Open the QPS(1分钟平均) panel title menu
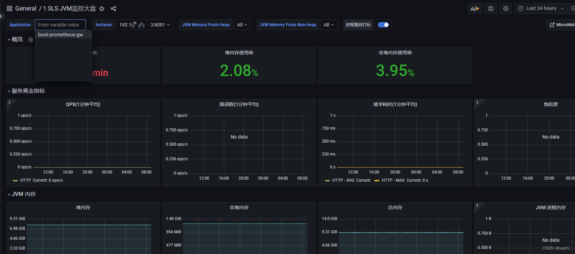Viewport: 575px width, 254px height. pyautogui.click(x=83, y=104)
